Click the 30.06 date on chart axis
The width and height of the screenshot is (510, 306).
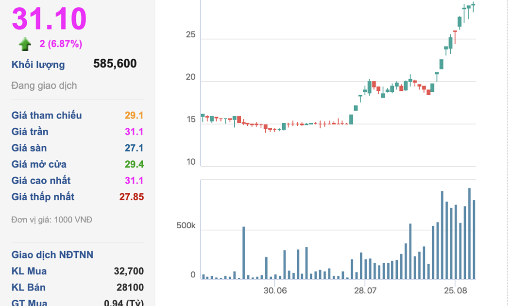[275, 290]
